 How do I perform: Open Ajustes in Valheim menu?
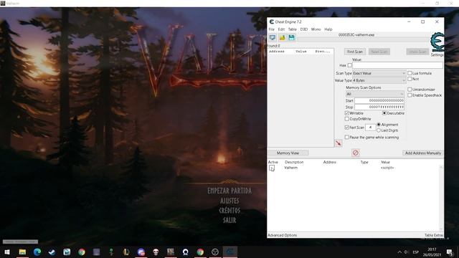click(229, 201)
